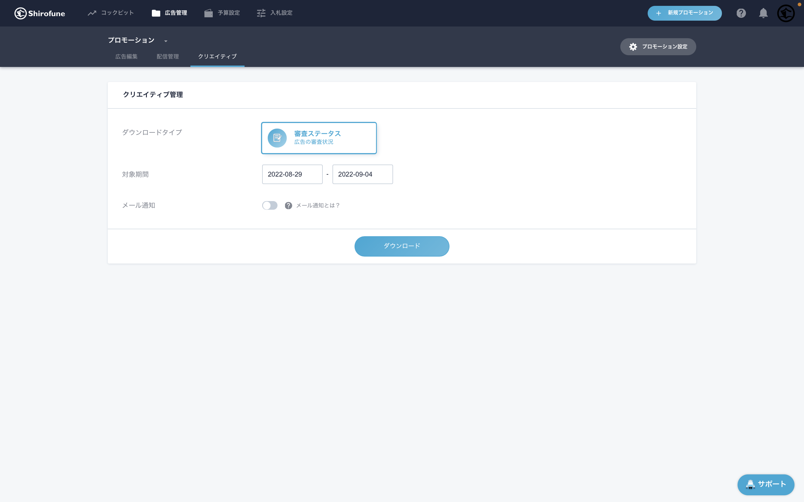
Task: Open プロモーション設定 button
Action: pyautogui.click(x=658, y=47)
